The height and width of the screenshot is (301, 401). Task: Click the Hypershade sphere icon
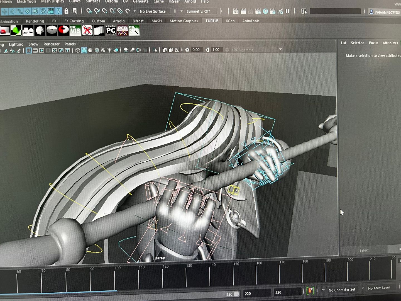point(265,11)
